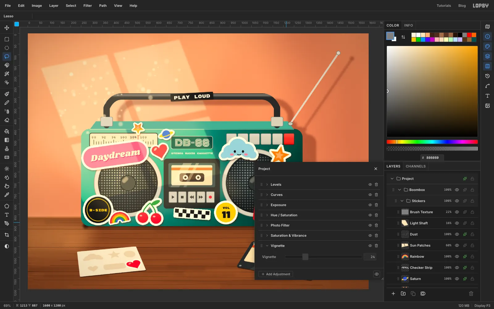Toggle visibility of Photo Filter adjustment
The width and height of the screenshot is (494, 309).
[370, 225]
